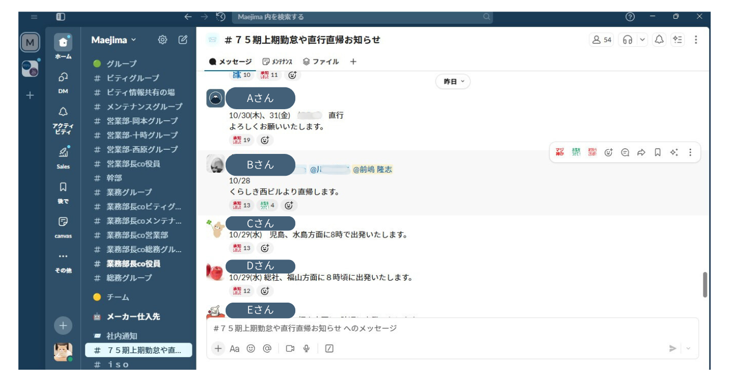This screenshot has height=391, width=733.
Task: Open workspace preferences gear icon
Action: coord(163,40)
